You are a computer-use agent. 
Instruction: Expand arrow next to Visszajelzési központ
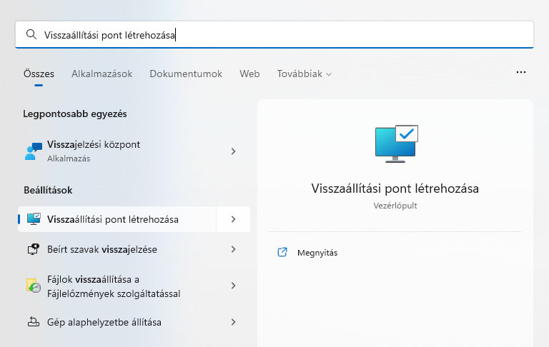click(233, 151)
